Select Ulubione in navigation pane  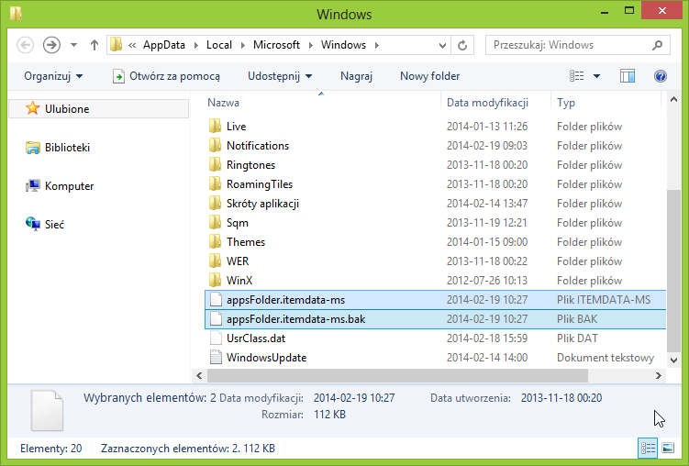[99, 108]
